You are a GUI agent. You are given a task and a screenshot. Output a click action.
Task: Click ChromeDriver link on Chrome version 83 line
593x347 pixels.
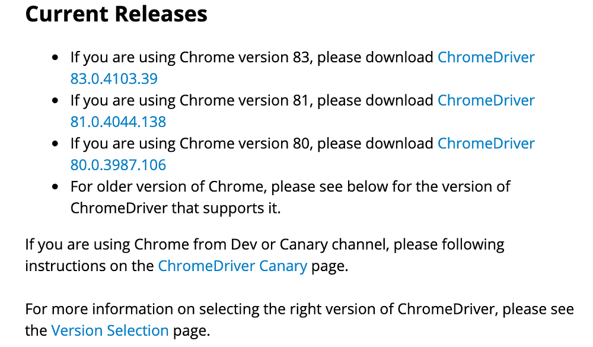pyautogui.click(x=486, y=58)
